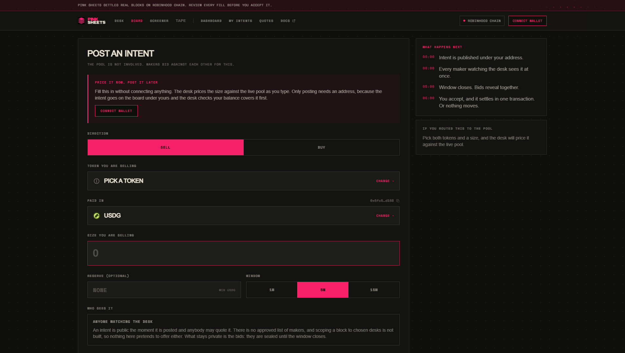Screen dimensions: 625x353
Task: Set window to 5M
Action: [x=323, y=290]
